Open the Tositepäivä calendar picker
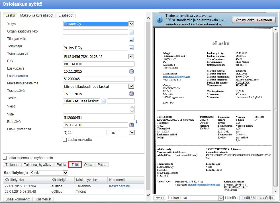 click(132, 94)
